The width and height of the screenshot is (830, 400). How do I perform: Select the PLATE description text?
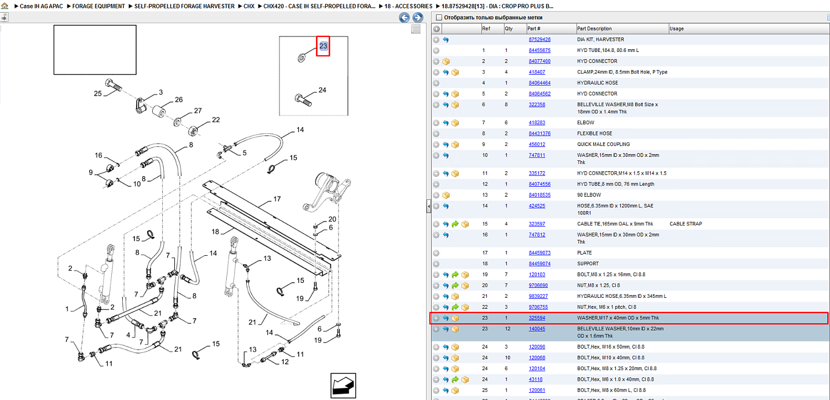(x=584, y=253)
